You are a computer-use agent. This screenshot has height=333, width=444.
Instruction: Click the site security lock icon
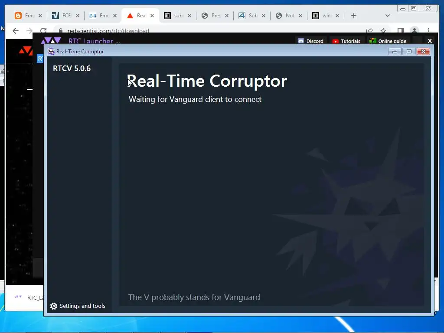(x=60, y=31)
